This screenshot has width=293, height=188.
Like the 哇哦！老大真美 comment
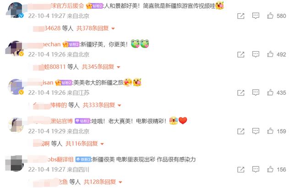pyautogui.click(x=270, y=131)
